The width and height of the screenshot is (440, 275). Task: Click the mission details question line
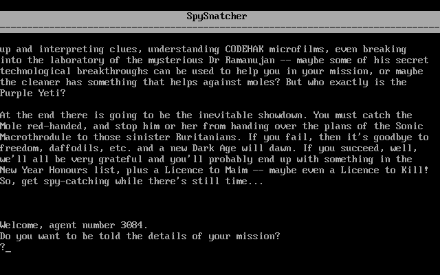point(140,236)
